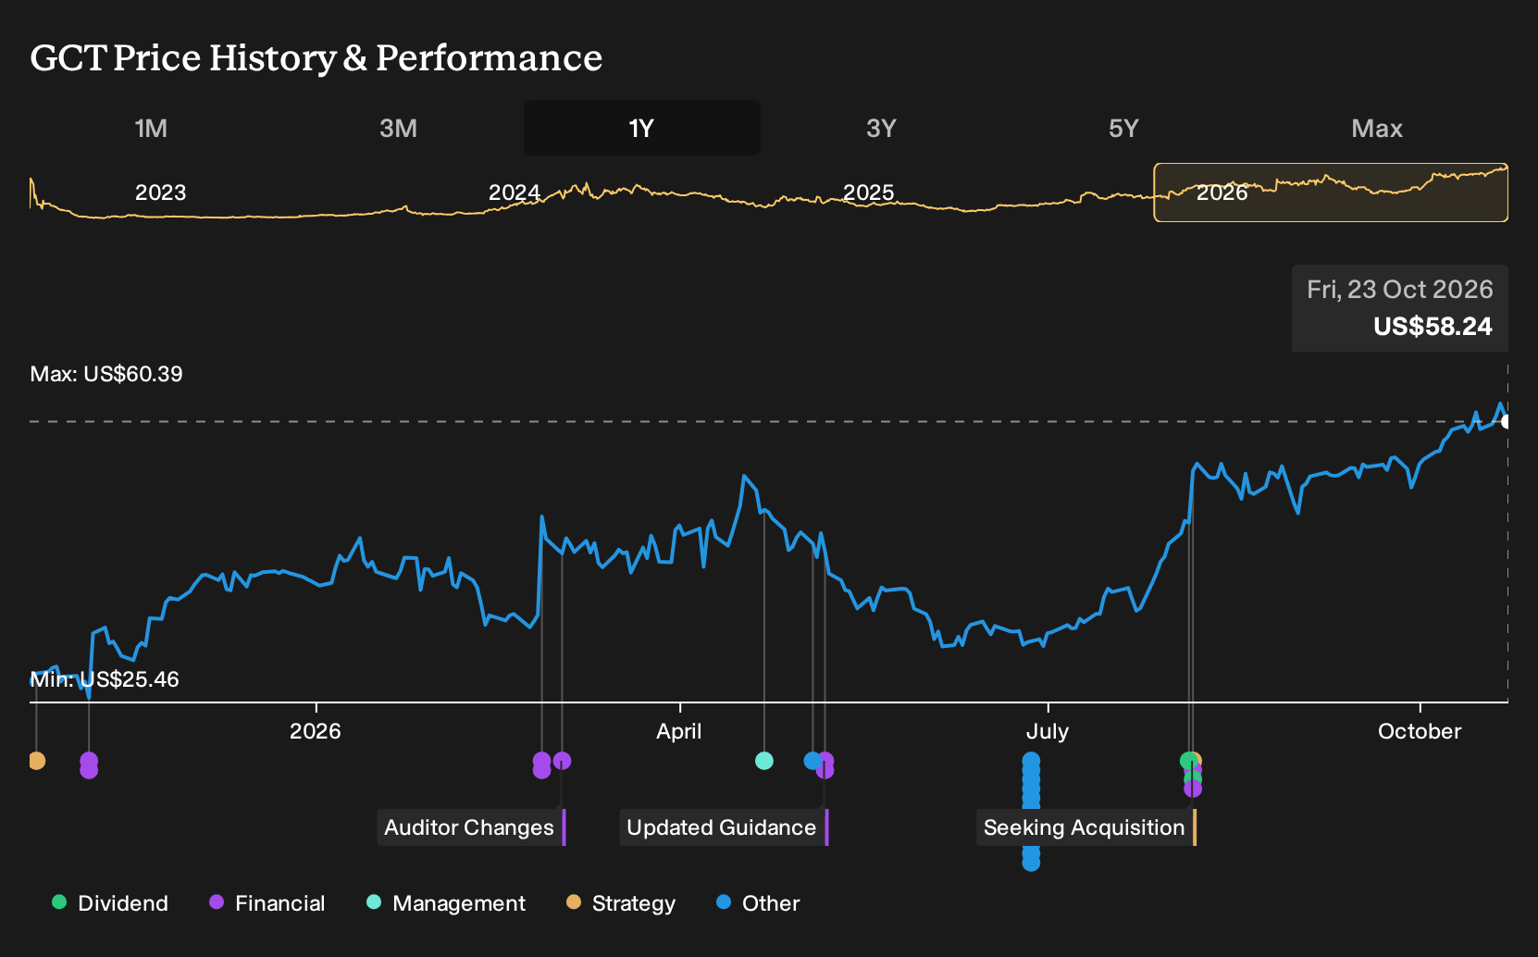The height and width of the screenshot is (957, 1538).
Task: Switch to the 5Y time range
Action: (1123, 128)
